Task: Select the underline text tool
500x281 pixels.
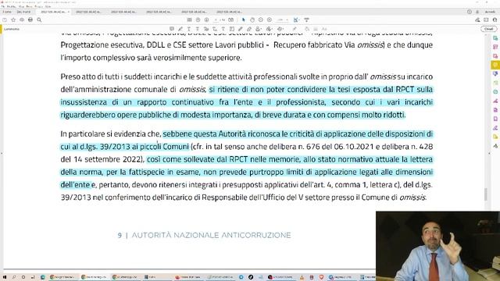Action: pos(189,29)
